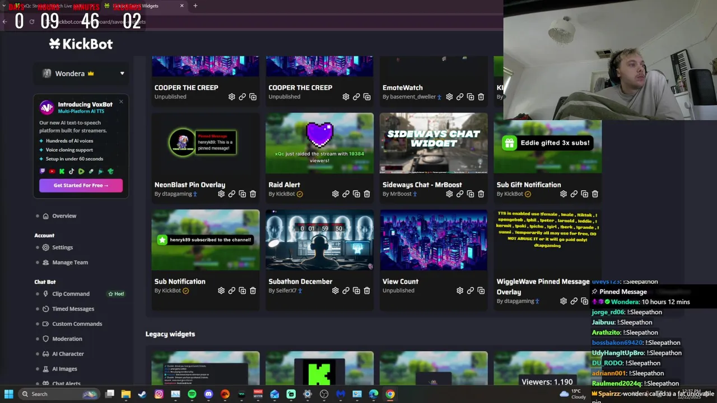717x403 pixels.
Task: Go to Manage Team page
Action: click(x=70, y=263)
